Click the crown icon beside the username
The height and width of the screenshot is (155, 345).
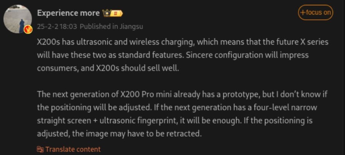107,13
